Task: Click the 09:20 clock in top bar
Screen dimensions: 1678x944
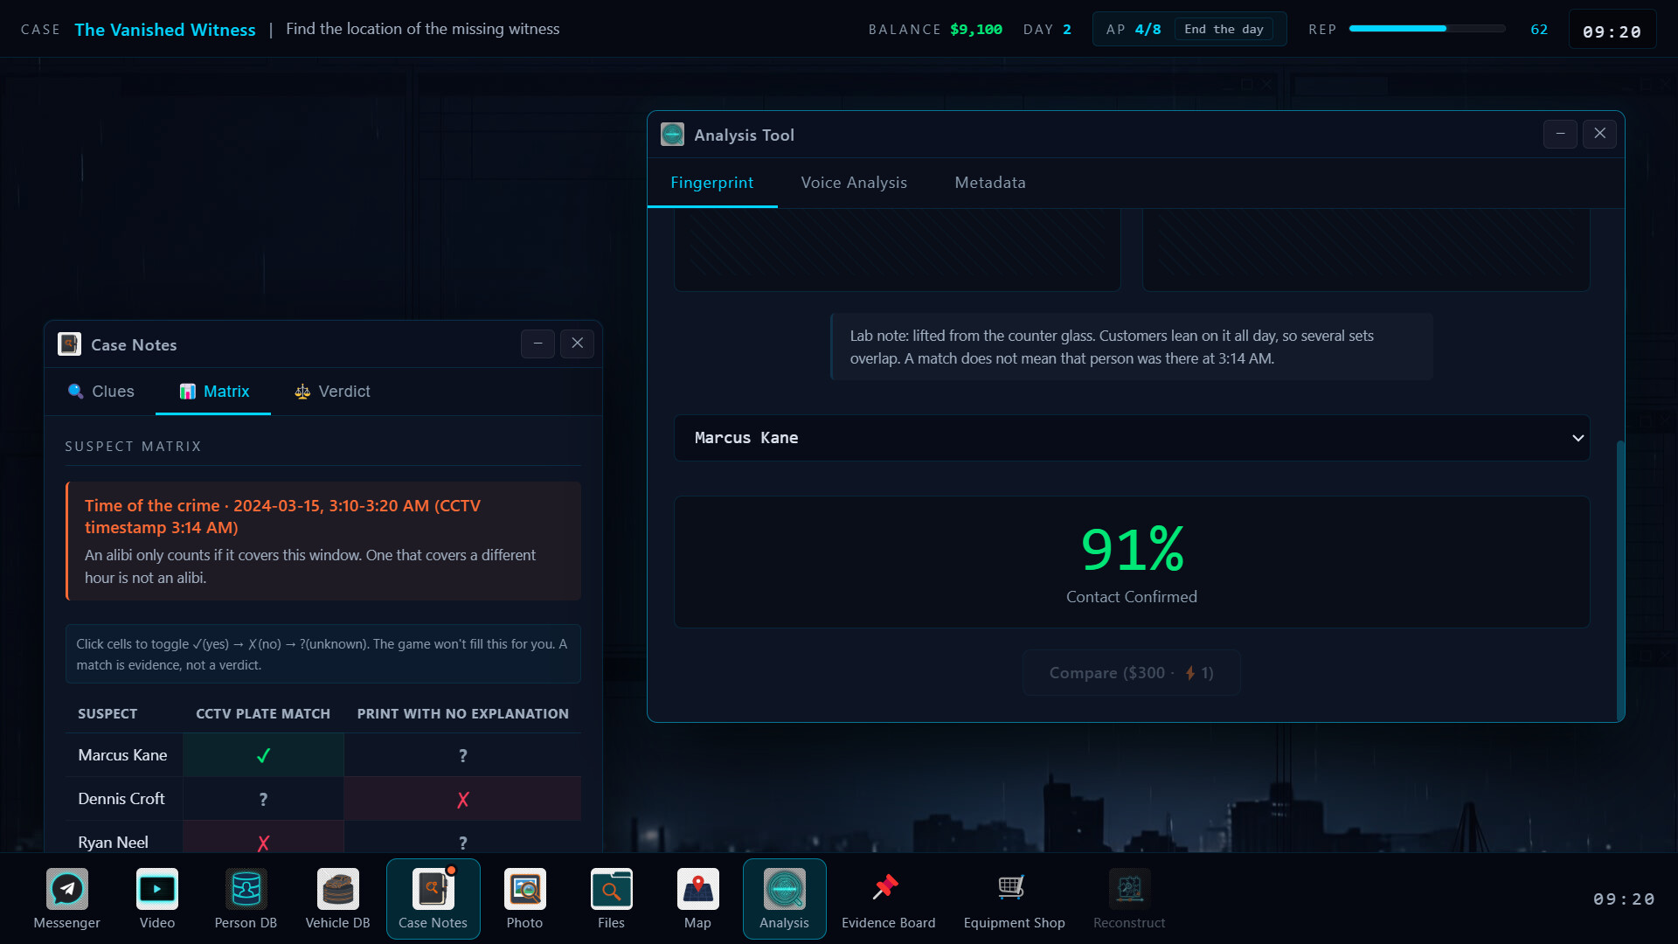Action: point(1612,31)
